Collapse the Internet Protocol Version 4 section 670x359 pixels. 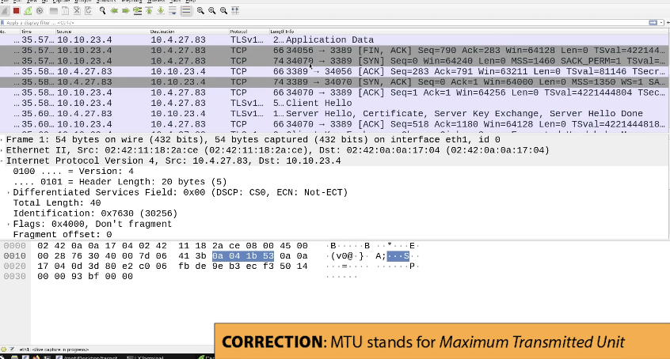2,161
